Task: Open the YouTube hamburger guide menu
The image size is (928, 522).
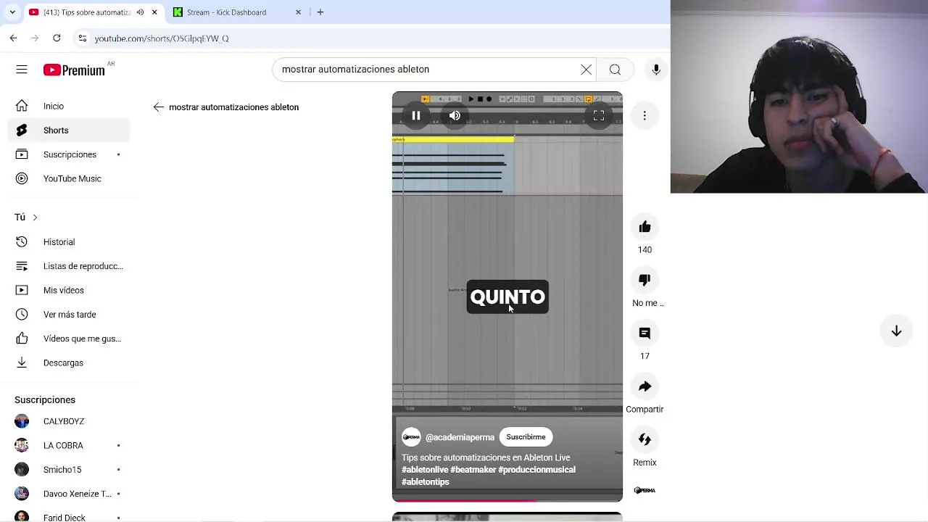Action: click(x=22, y=70)
